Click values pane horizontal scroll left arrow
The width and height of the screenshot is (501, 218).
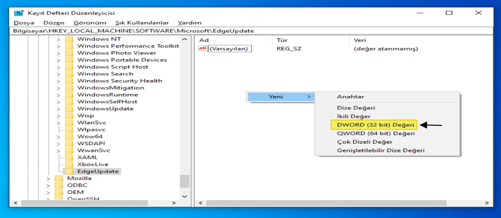200,203
